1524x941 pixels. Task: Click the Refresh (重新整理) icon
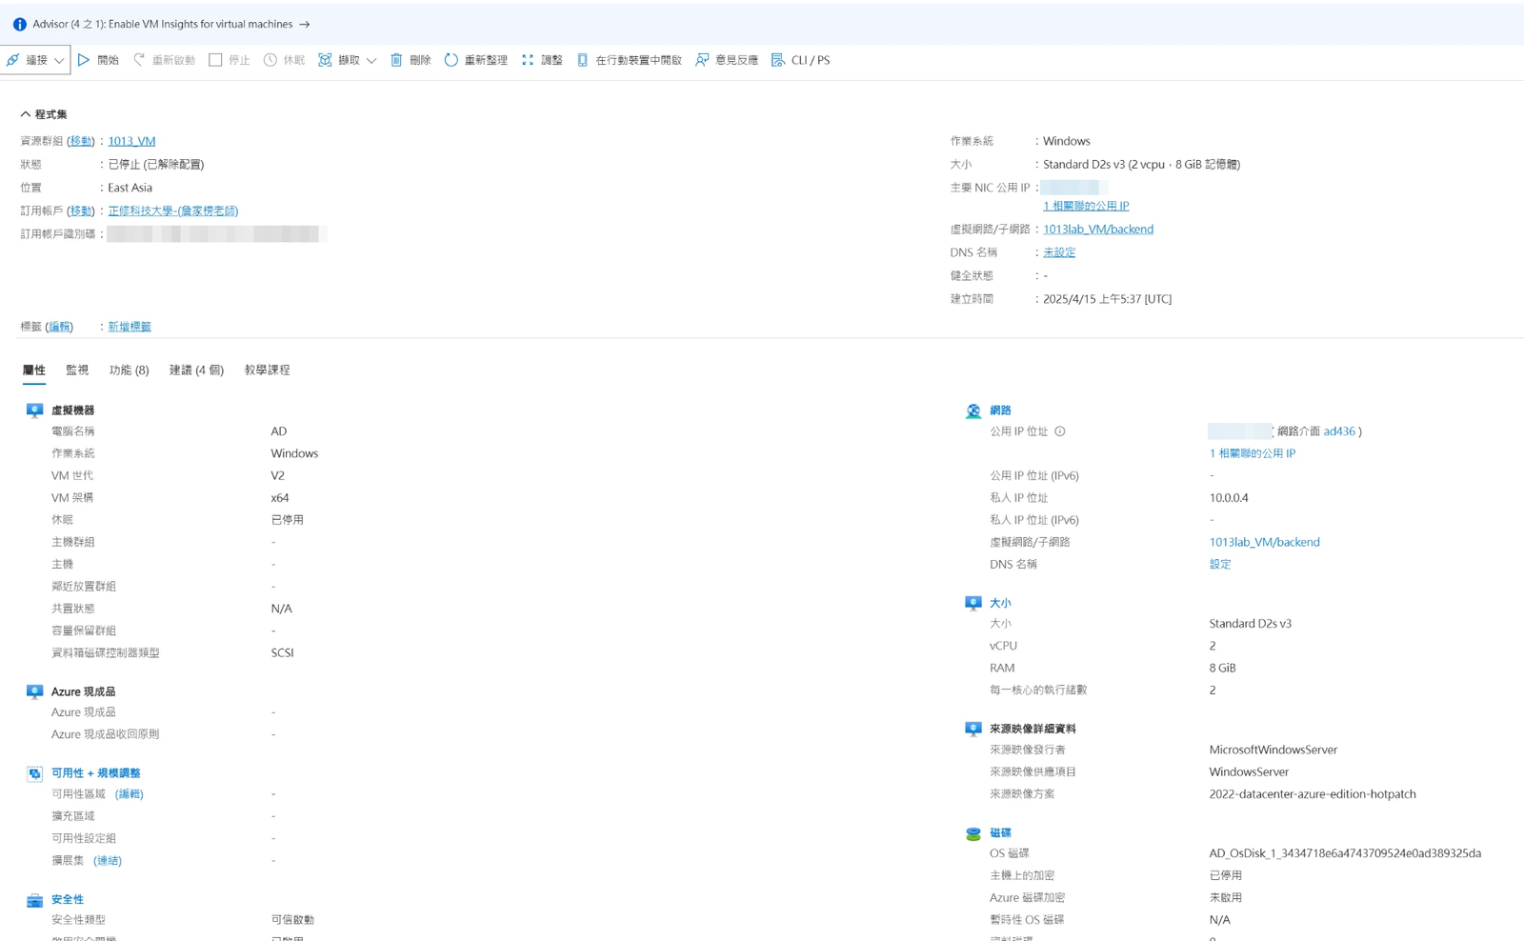451,60
